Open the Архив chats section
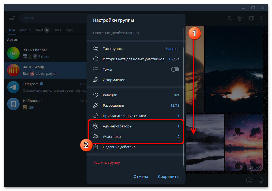272x191 pixels. [x=13, y=40]
